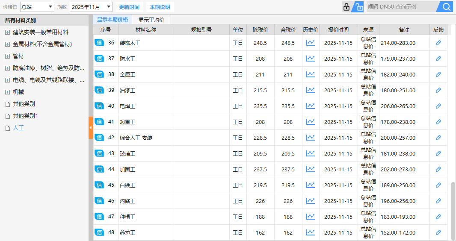Click the 来源 column header
The image size is (456, 241).
tap(368, 29)
